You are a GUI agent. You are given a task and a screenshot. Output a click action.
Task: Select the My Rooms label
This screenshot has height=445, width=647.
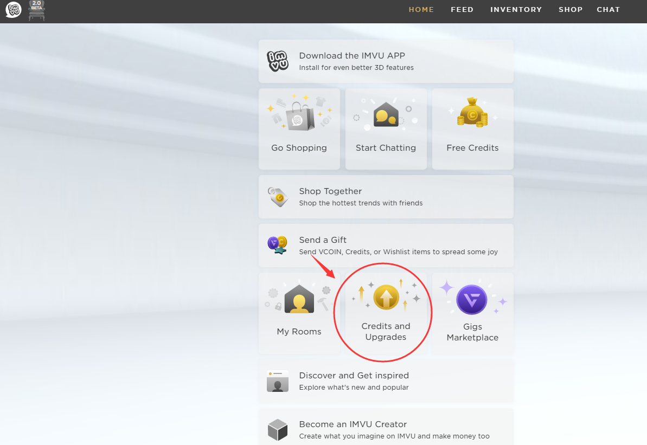tap(299, 332)
